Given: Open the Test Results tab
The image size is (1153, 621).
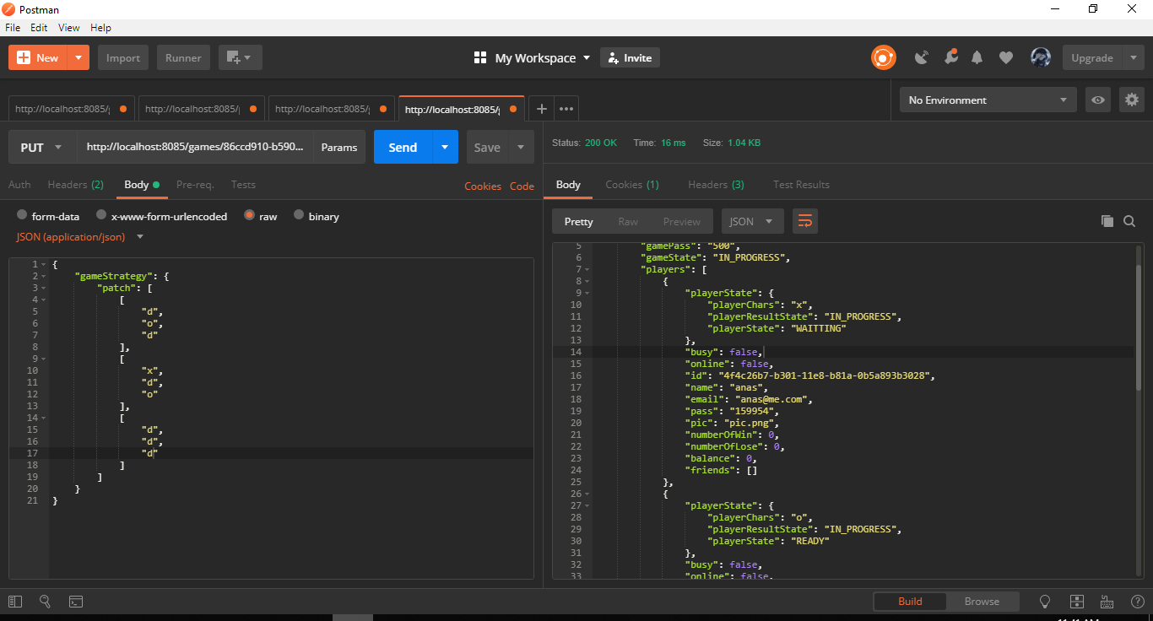Looking at the screenshot, I should point(801,185).
